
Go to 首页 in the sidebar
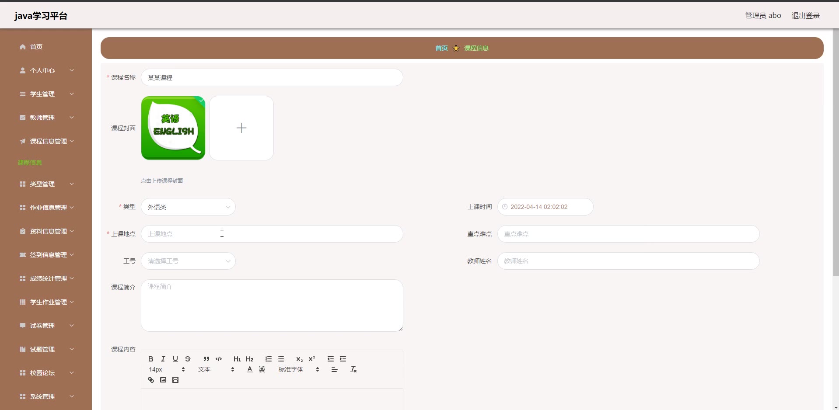46,47
